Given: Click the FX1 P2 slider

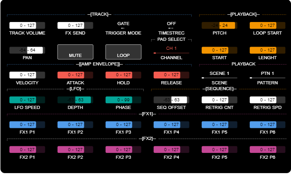Looking at the screenshot, I should tap(75, 125).
